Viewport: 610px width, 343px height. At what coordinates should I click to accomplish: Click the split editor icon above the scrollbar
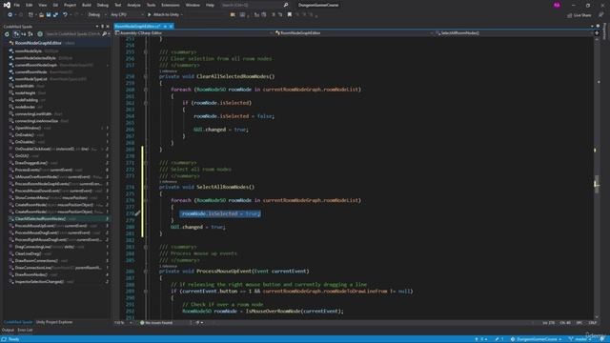click(597, 33)
